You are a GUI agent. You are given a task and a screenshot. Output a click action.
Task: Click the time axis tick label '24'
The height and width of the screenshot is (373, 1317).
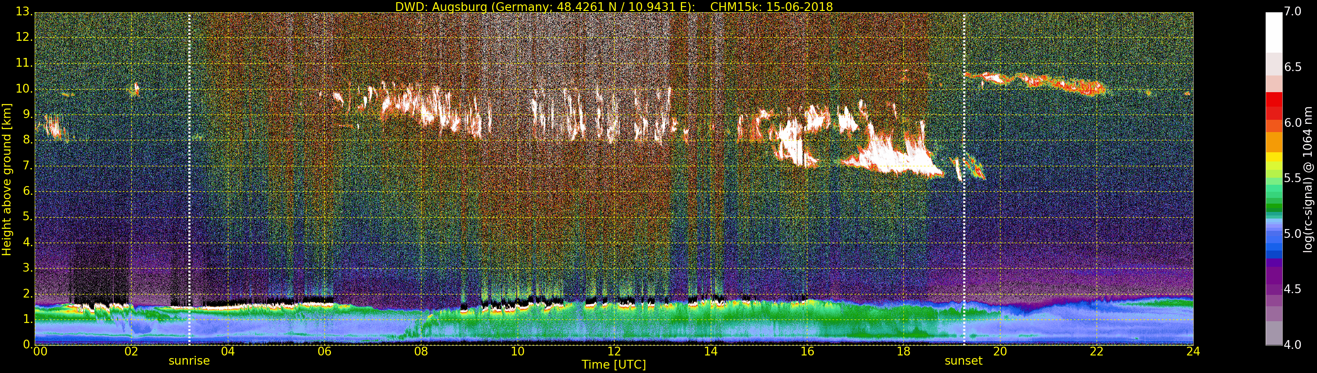(1193, 351)
